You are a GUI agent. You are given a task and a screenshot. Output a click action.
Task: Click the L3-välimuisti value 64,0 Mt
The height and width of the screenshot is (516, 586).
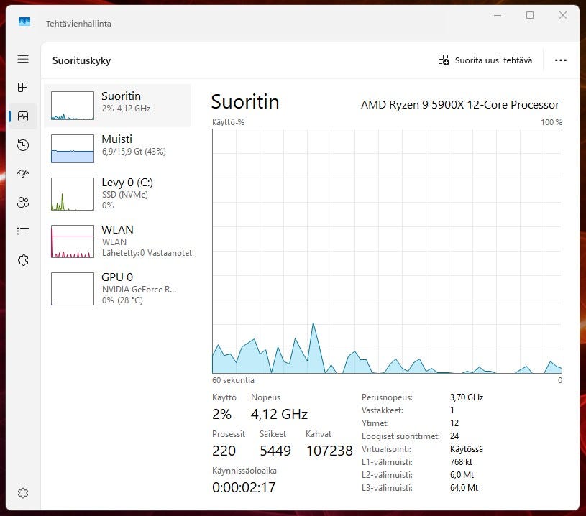click(464, 487)
